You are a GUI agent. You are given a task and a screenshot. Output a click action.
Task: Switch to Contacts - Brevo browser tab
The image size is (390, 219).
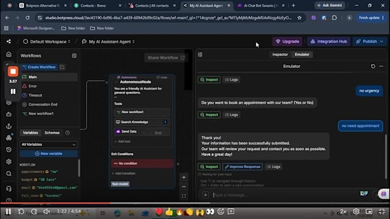tap(97, 6)
